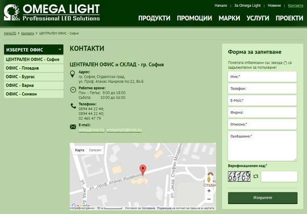Expand the ИЗБЕРЕТЕ ОФИС dropdown
This screenshot has height=214, width=307.
point(34,49)
